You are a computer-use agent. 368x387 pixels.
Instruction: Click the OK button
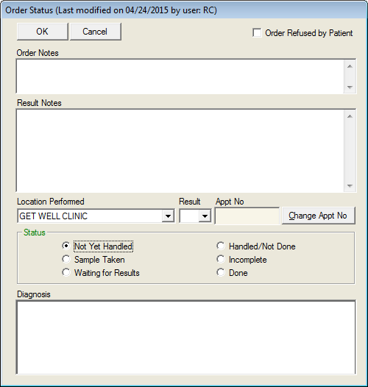43,32
